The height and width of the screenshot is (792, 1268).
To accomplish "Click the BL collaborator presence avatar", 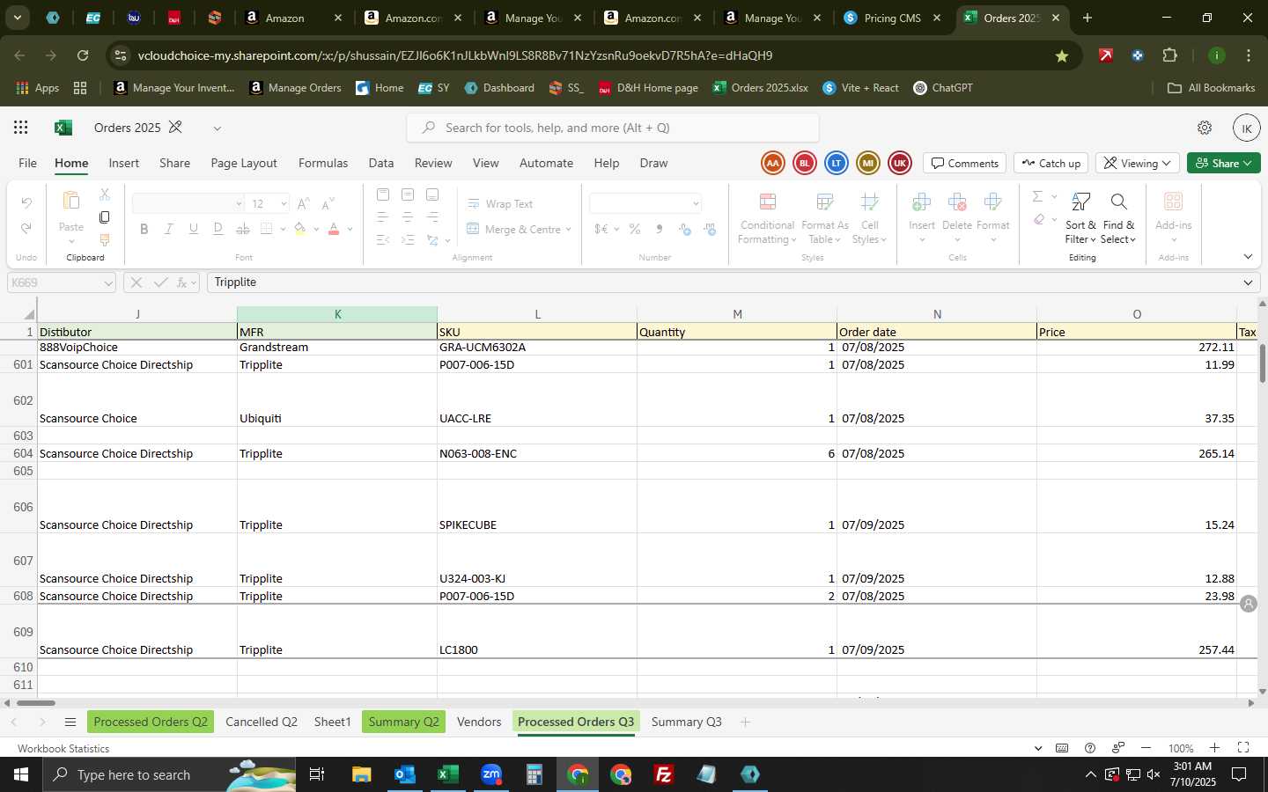I will click(x=805, y=163).
